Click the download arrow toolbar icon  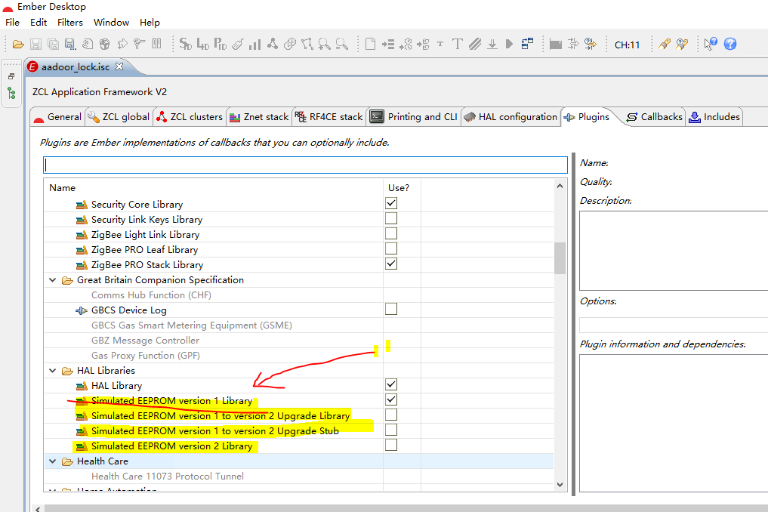point(492,45)
